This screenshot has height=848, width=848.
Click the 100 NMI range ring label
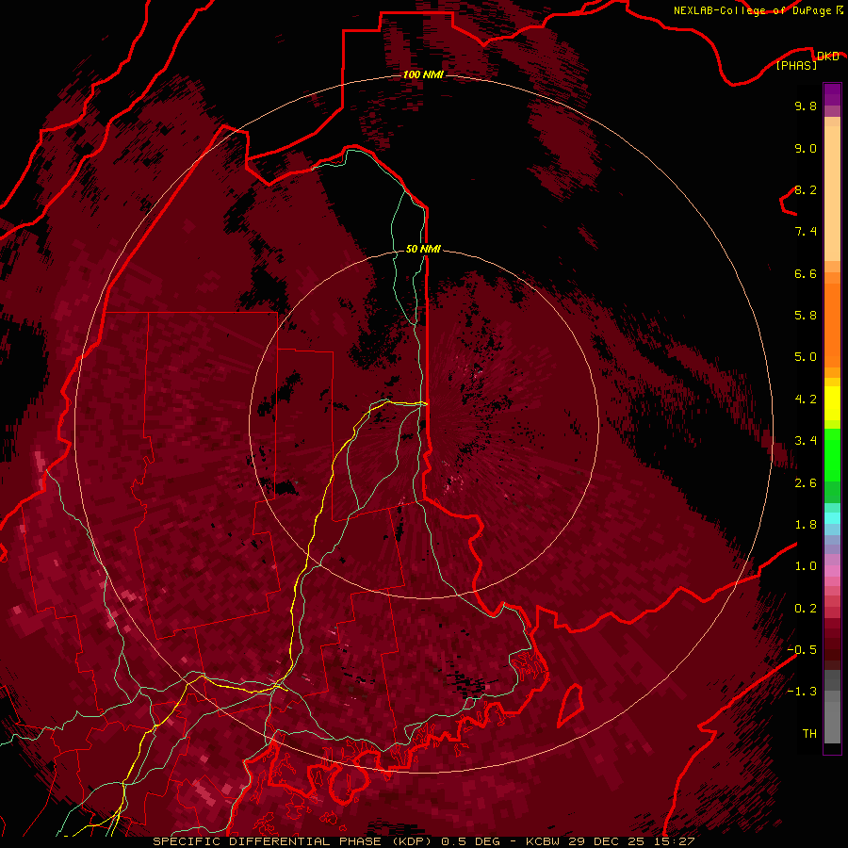coord(423,74)
